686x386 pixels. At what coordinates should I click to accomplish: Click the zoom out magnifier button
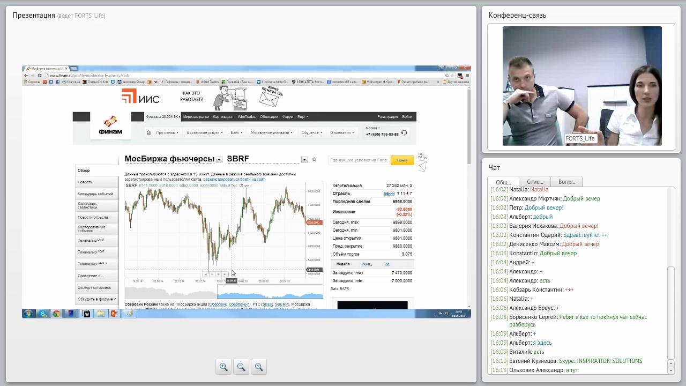[x=241, y=367]
